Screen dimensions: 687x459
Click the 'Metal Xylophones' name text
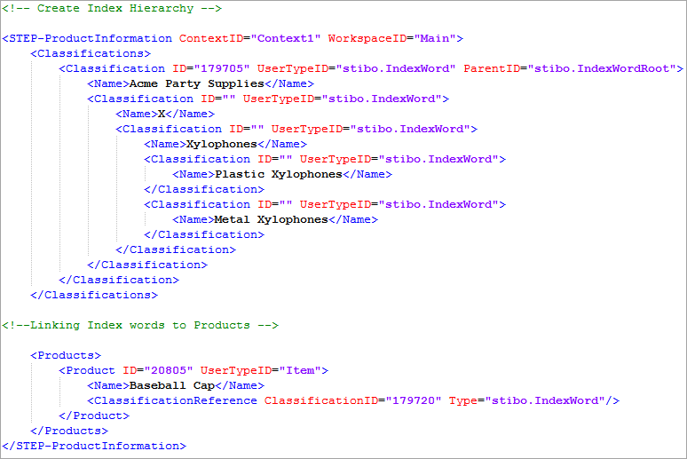(x=272, y=219)
